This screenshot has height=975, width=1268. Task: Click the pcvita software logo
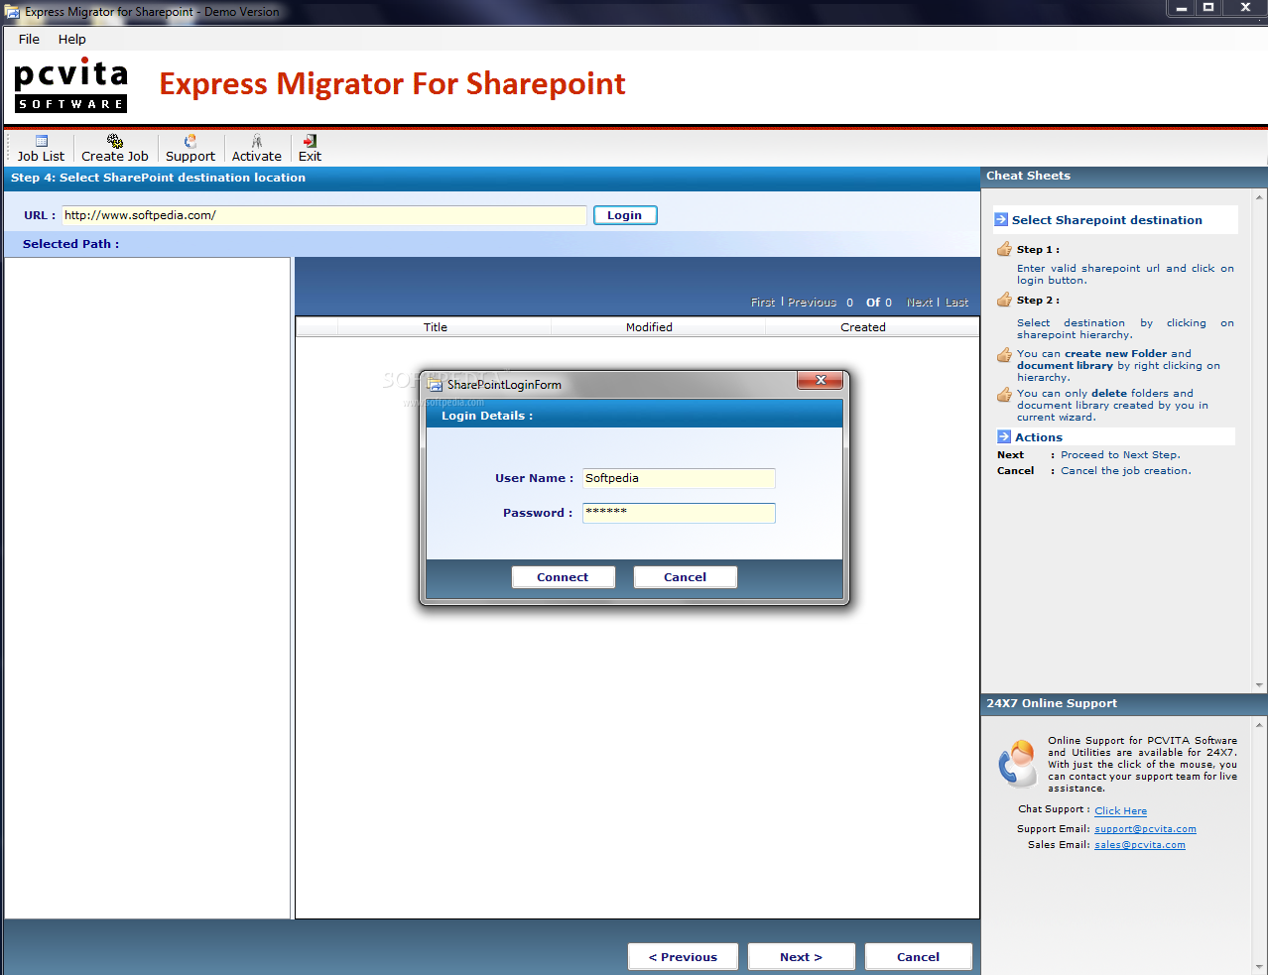pyautogui.click(x=70, y=85)
